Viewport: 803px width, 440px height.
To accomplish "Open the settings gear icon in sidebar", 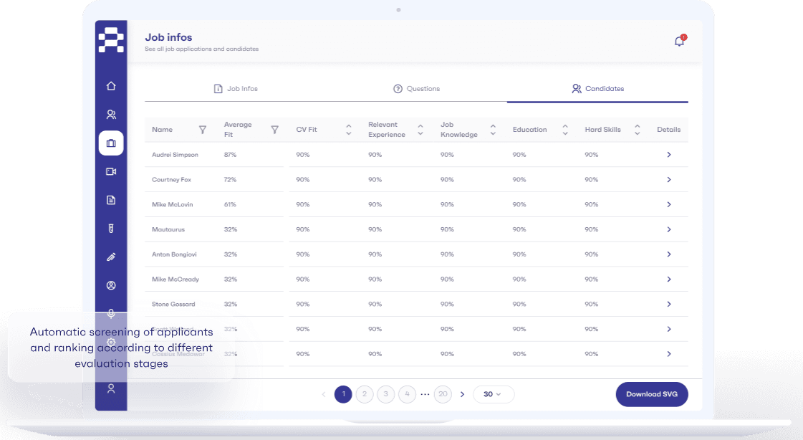I will pos(111,343).
